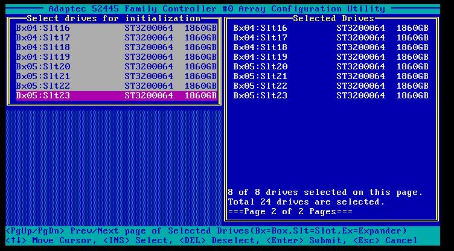Click Bx05:Slt20 in Selected Drives panel
The height and width of the screenshot is (251, 454).
coord(331,66)
